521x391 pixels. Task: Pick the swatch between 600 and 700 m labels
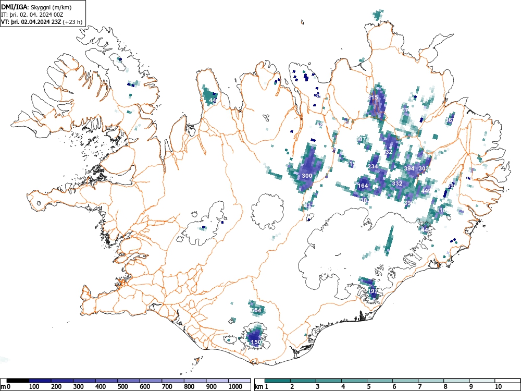click(151, 381)
